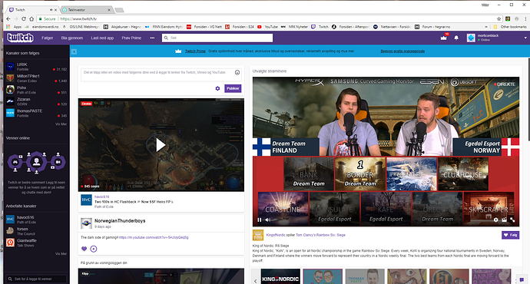
Task: Collapse the Twitch Prime banner arrow
Action: click(74, 51)
